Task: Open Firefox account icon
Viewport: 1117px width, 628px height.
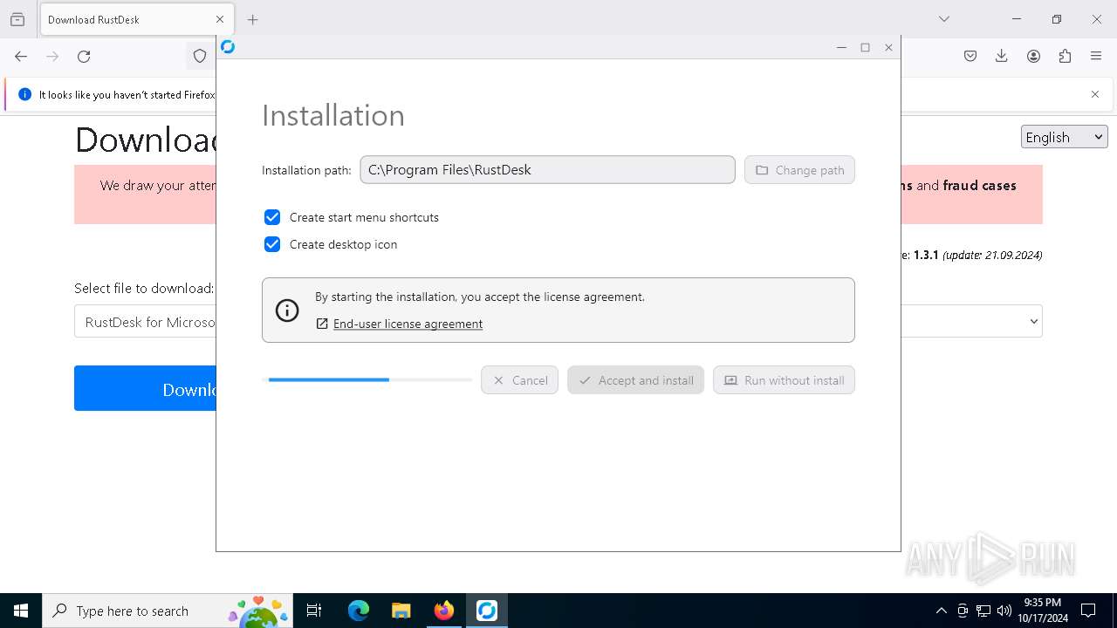Action: 1033,57
